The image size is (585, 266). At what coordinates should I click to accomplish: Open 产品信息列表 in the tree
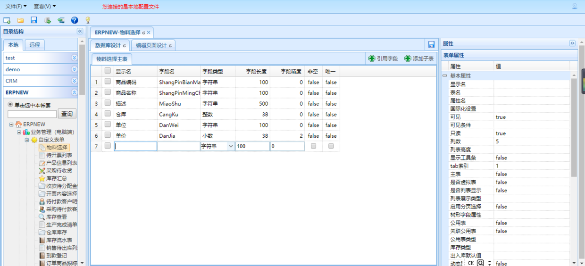pos(58,163)
